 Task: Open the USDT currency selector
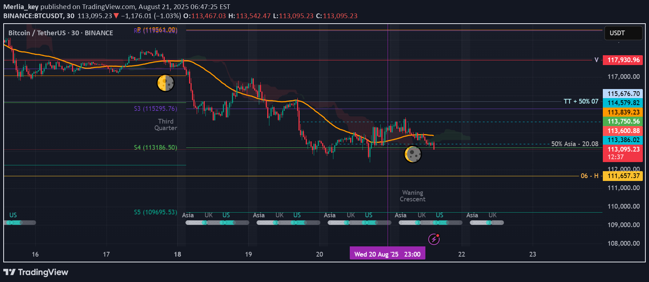[x=623, y=33]
